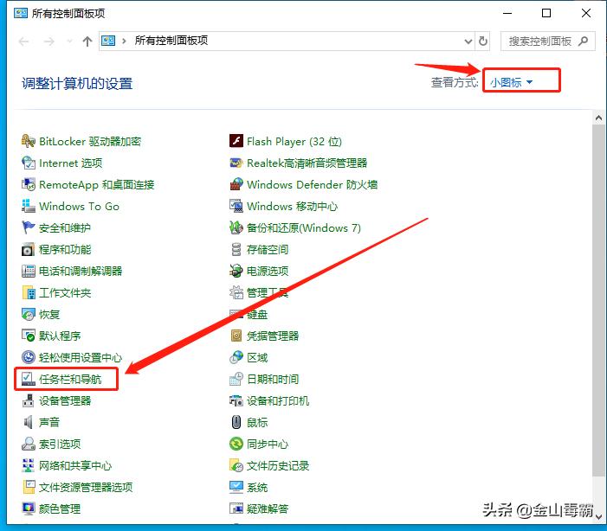Click the Back navigation arrow
Screen dimensions: 607x531
(x=24, y=41)
